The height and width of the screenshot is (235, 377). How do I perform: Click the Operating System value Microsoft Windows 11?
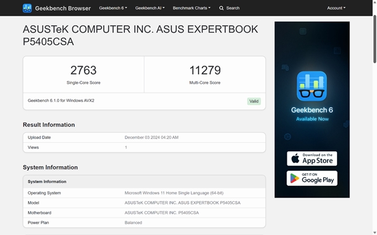click(174, 193)
